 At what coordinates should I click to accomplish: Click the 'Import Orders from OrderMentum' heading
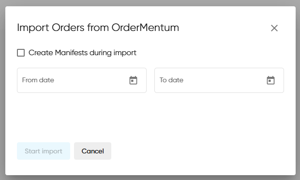point(98,28)
